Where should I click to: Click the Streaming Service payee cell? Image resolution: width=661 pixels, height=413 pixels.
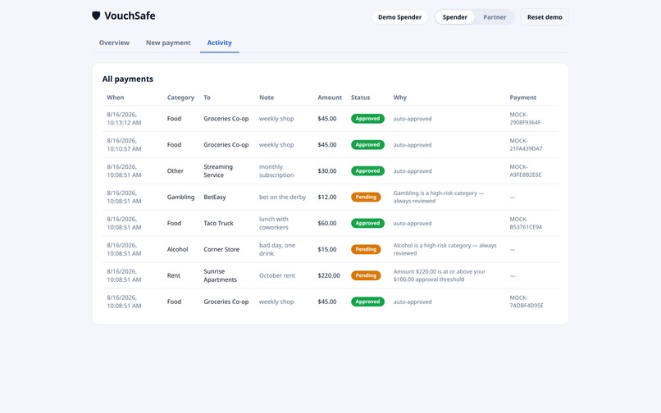[x=218, y=170]
